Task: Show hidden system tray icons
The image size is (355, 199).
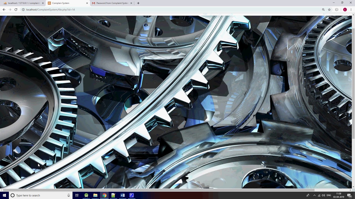Action: pyautogui.click(x=314, y=195)
